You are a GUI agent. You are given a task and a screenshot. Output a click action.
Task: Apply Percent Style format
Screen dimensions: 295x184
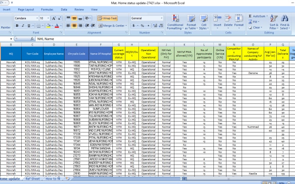(x=142, y=26)
